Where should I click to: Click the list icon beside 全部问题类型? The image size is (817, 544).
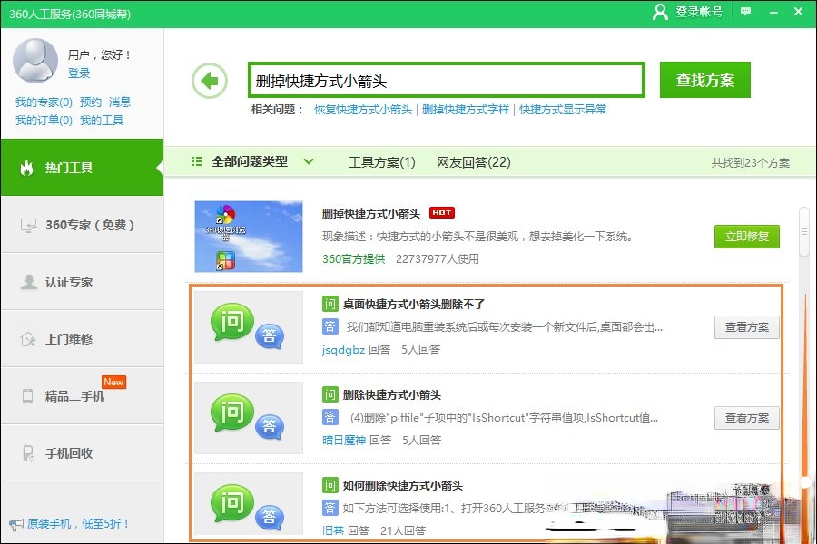196,161
